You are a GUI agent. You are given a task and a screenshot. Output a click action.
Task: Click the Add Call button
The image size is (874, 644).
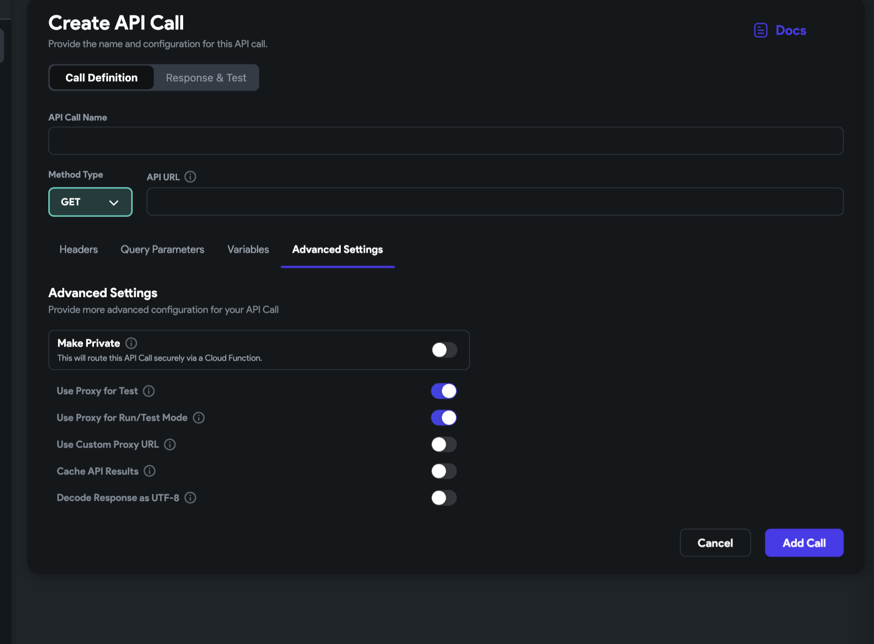tap(804, 543)
